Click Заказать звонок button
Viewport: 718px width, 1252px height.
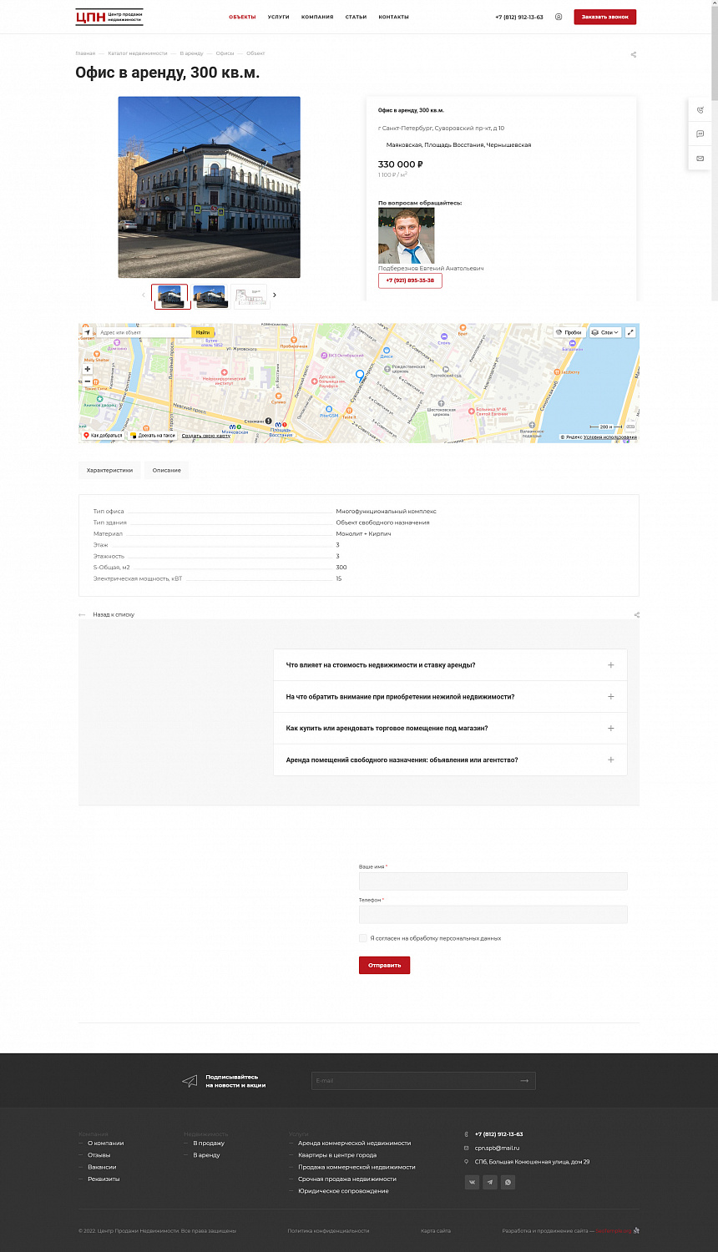[604, 17]
